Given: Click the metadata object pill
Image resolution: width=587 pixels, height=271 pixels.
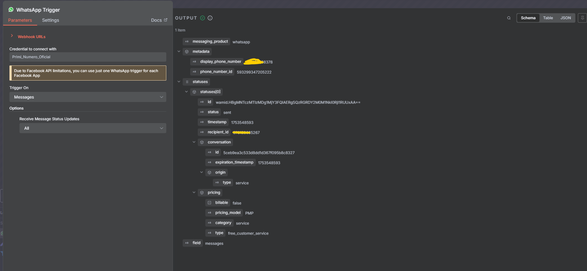Looking at the screenshot, I should pyautogui.click(x=197, y=52).
